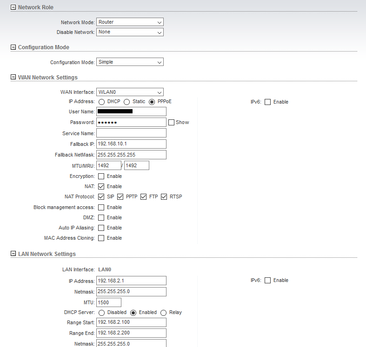Select Static for WAN IP Address
The image size is (366, 347).
click(127, 102)
